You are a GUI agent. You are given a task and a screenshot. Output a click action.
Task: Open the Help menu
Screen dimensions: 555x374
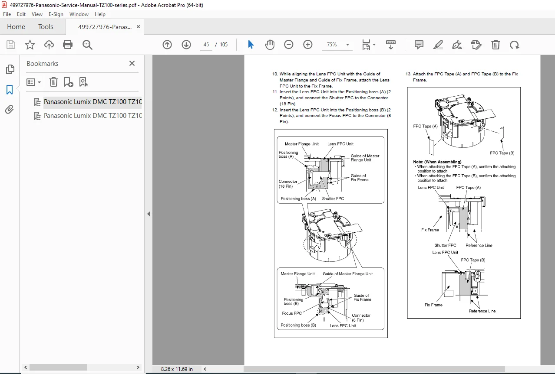click(100, 14)
